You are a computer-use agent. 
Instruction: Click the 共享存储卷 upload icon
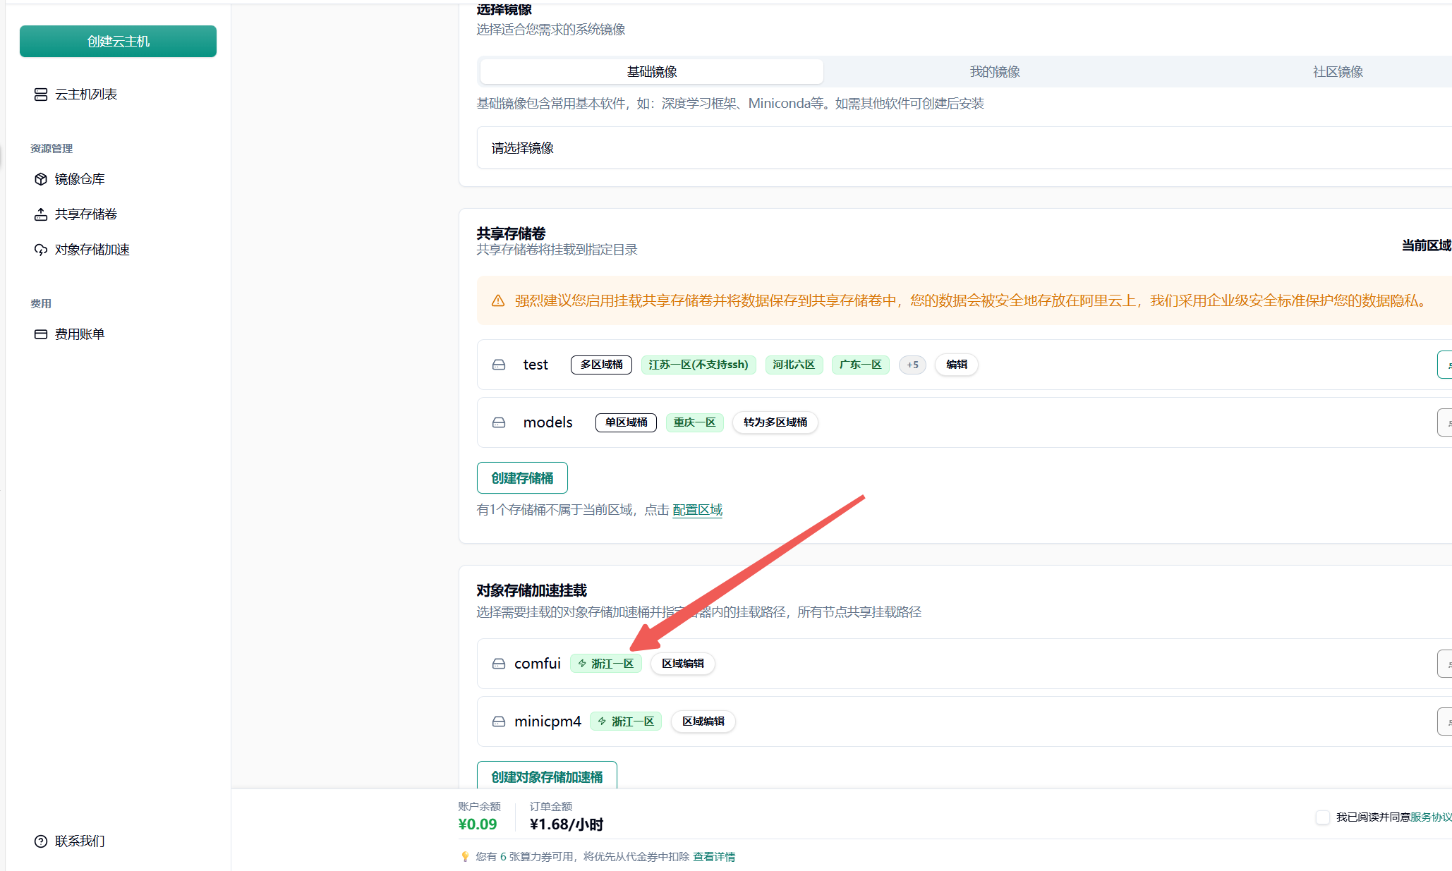click(41, 214)
